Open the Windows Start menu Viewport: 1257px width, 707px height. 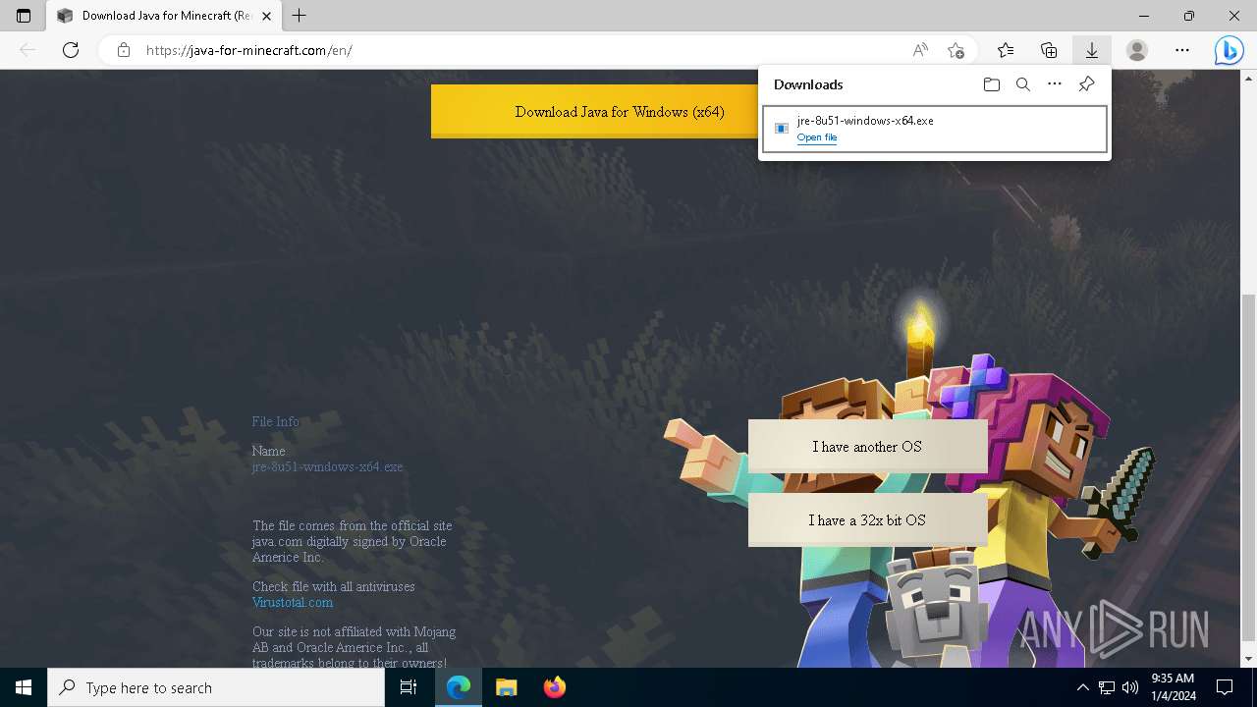pyautogui.click(x=24, y=687)
